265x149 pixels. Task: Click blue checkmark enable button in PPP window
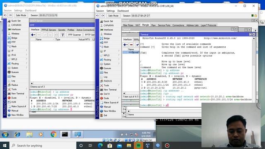point(137,45)
